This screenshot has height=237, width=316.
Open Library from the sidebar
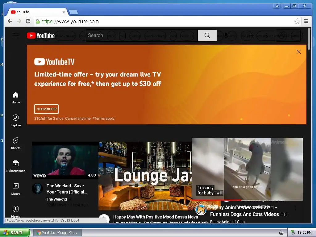(x=16, y=189)
